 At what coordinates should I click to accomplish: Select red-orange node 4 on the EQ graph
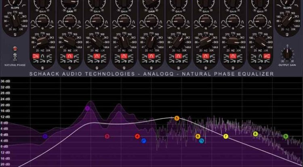pos(137,136)
